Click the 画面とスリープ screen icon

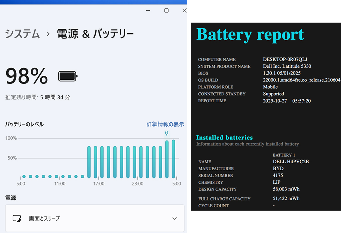(x=17, y=218)
